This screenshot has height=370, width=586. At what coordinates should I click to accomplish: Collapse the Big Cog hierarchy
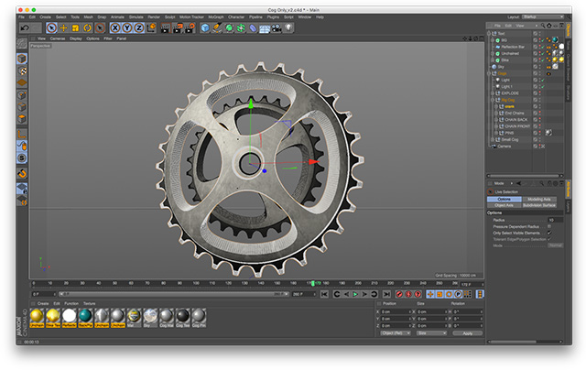(493, 99)
